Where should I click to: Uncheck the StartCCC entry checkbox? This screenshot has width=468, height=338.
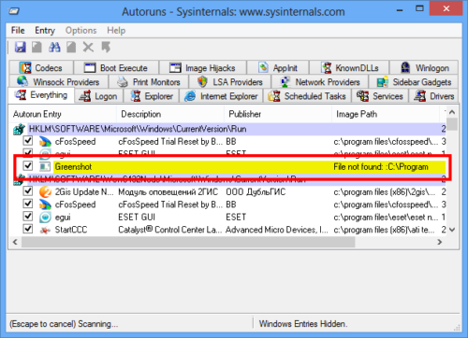[x=28, y=229]
